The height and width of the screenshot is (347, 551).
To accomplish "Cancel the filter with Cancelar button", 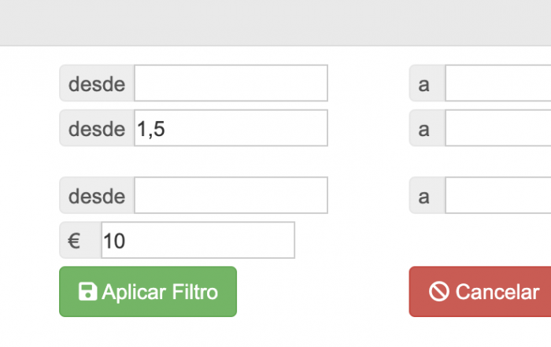I will pos(480,291).
